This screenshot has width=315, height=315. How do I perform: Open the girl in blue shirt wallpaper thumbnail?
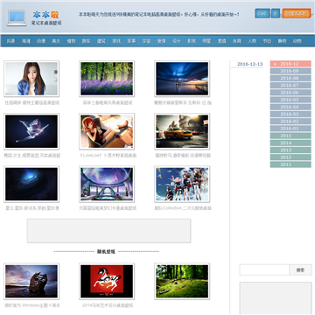pyautogui.click(x=31, y=79)
